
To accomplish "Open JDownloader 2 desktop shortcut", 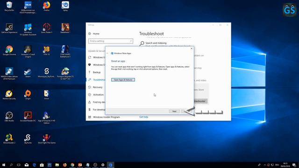I will click(x=9, y=139).
